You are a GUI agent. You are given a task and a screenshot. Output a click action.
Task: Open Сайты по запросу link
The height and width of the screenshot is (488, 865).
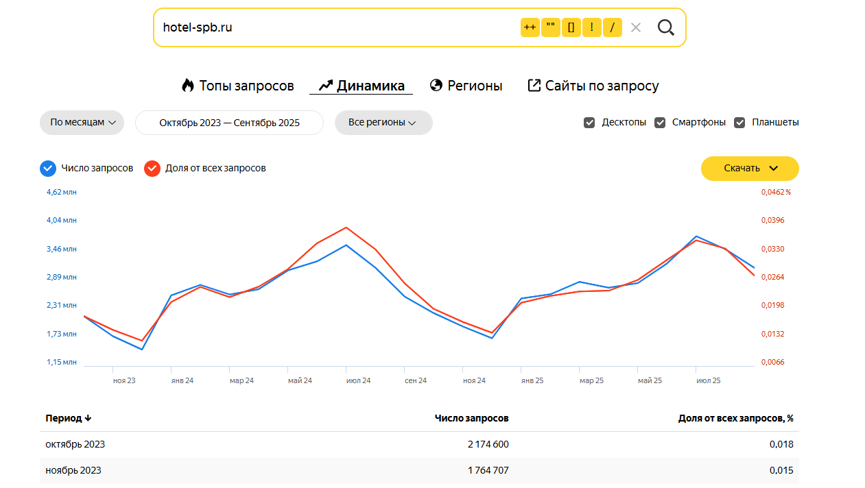click(x=593, y=86)
